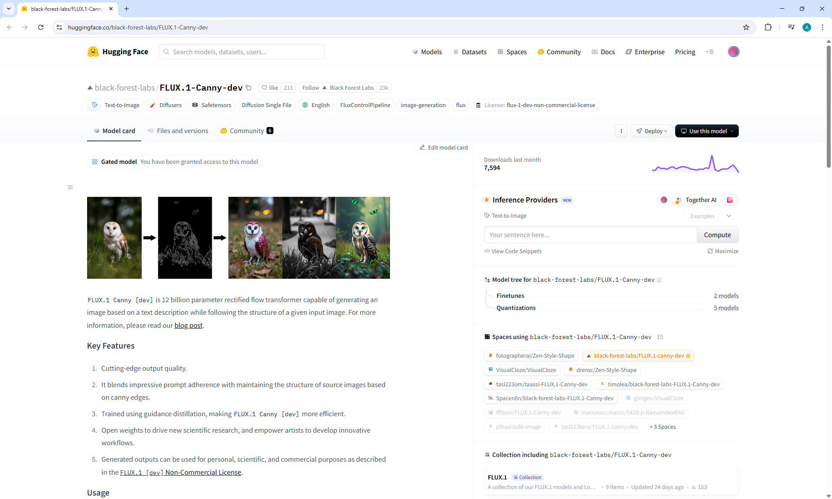Image resolution: width=832 pixels, height=499 pixels.
Task: Open the table of contents hamburger icon
Action: coord(70,187)
